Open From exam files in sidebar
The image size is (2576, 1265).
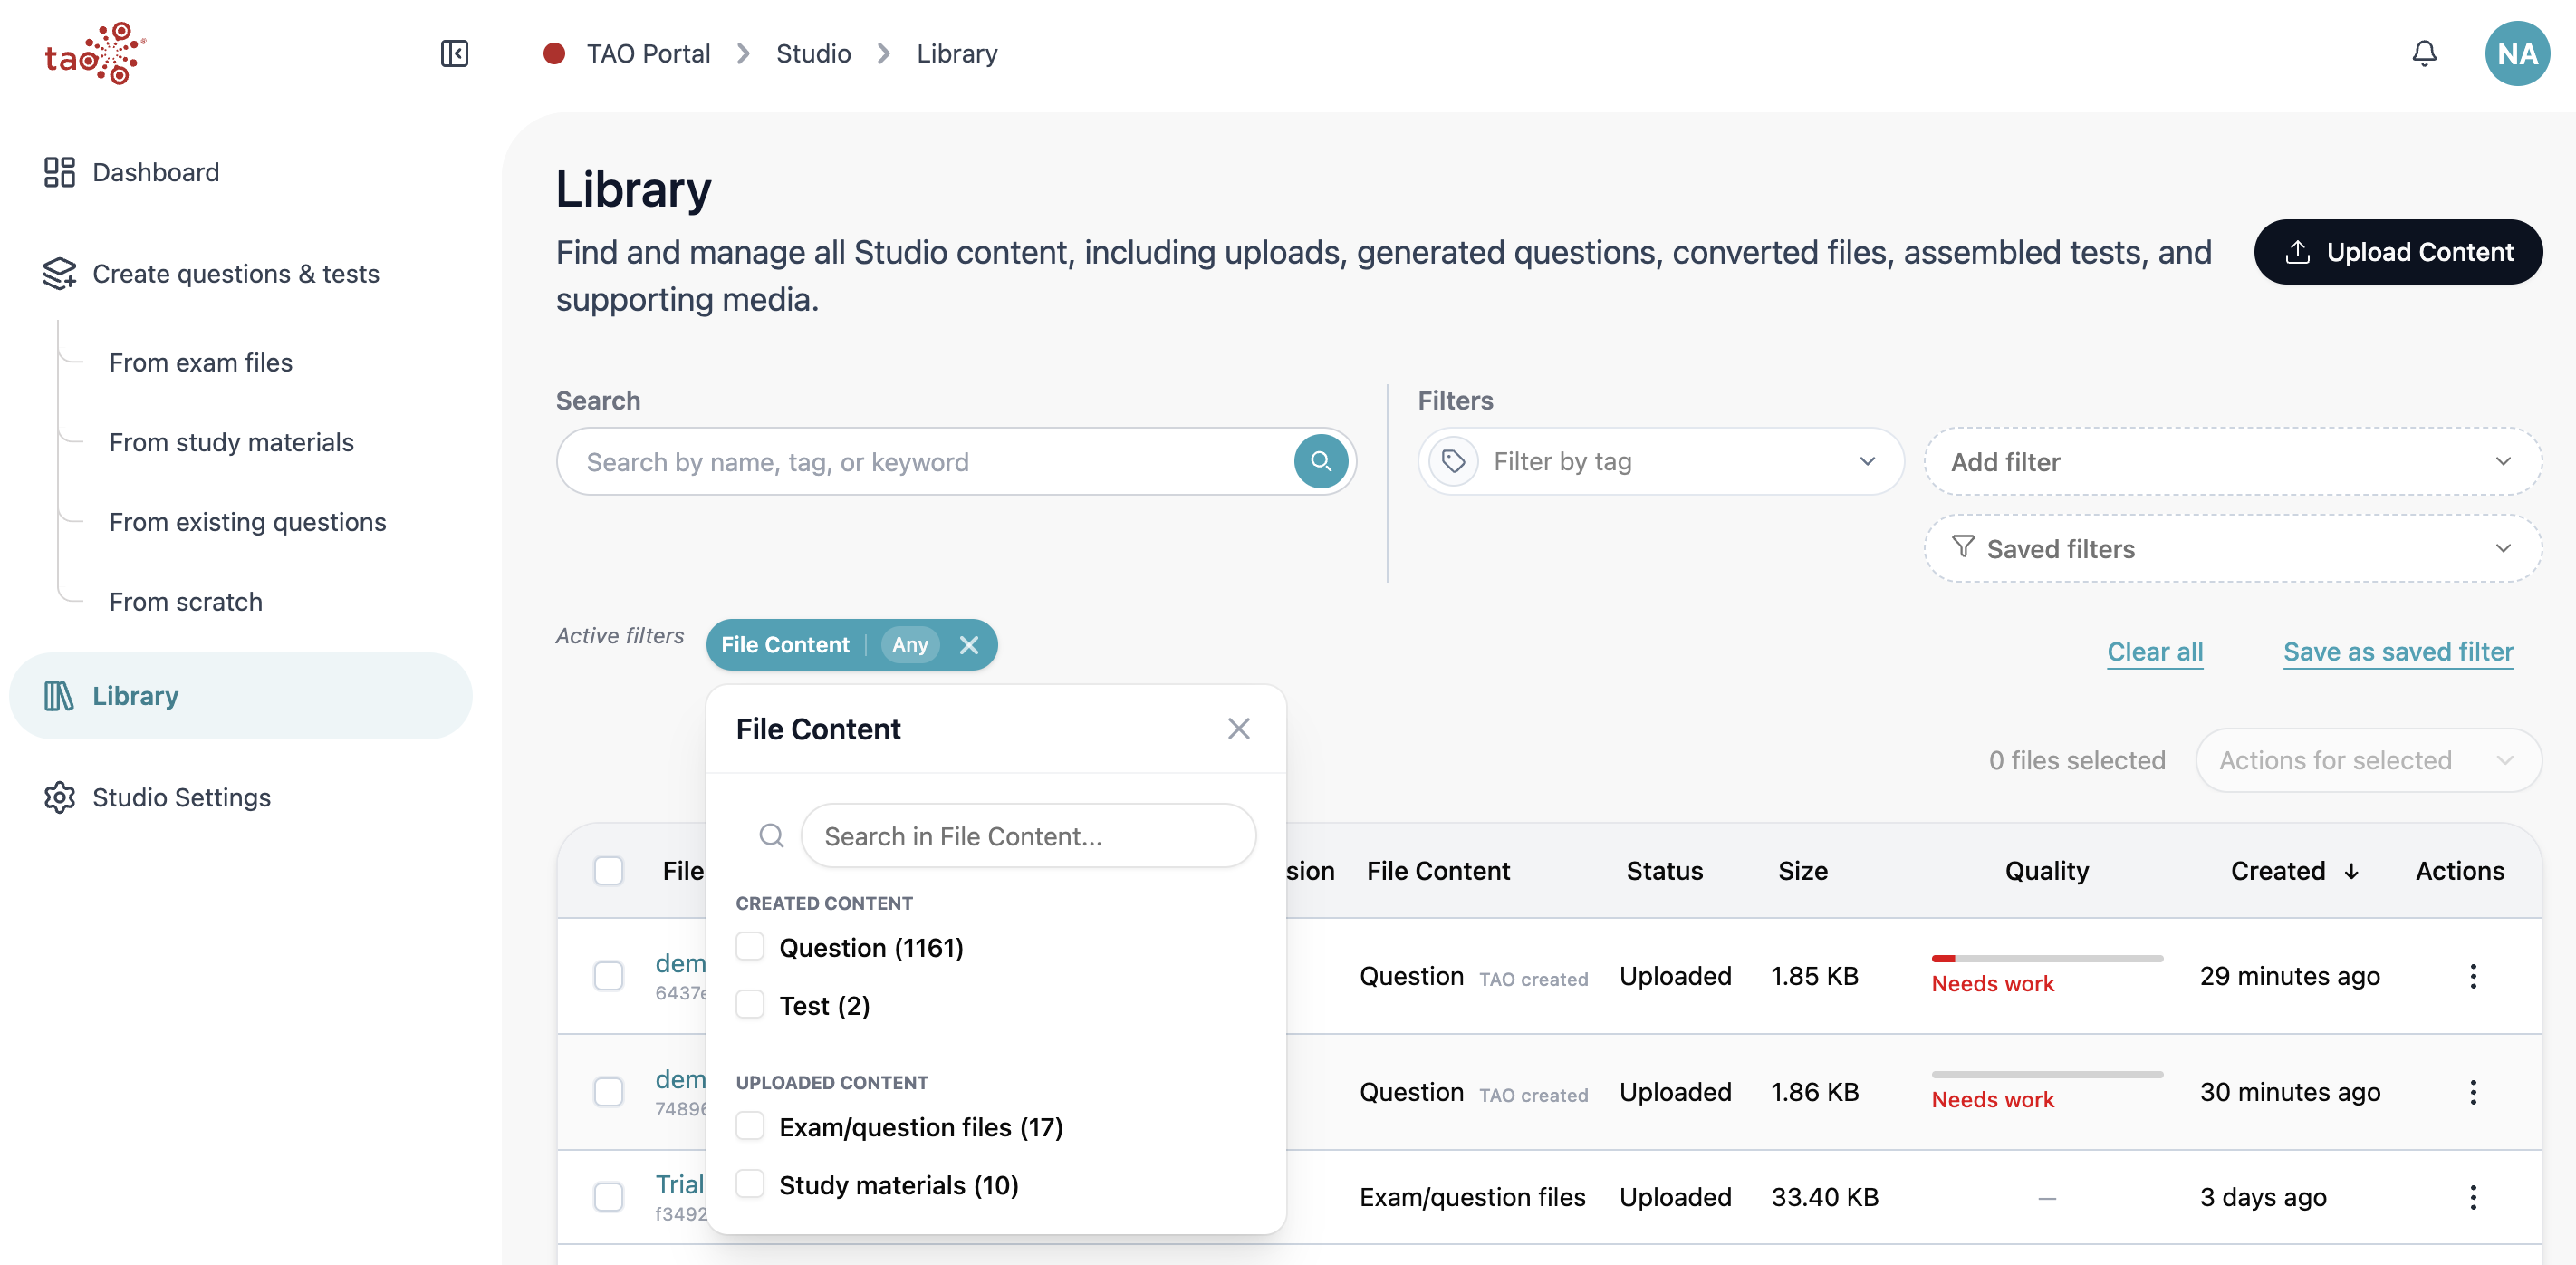pyautogui.click(x=200, y=362)
